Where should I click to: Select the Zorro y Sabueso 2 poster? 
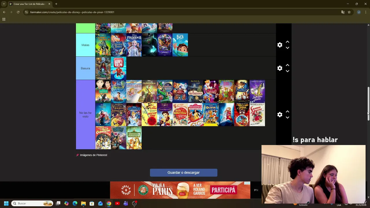(134, 138)
